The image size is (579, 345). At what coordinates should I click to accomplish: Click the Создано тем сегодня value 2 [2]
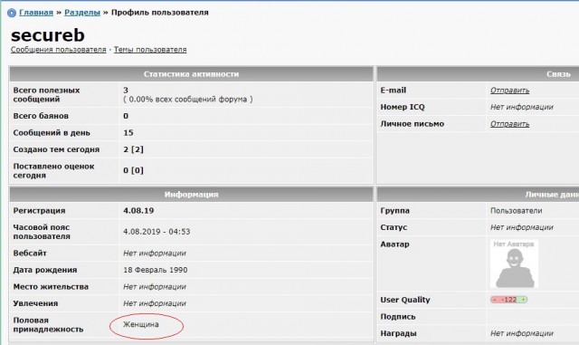[x=133, y=149]
